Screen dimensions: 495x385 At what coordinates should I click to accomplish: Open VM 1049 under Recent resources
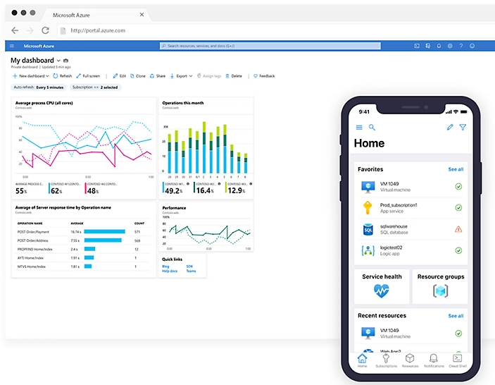click(411, 333)
